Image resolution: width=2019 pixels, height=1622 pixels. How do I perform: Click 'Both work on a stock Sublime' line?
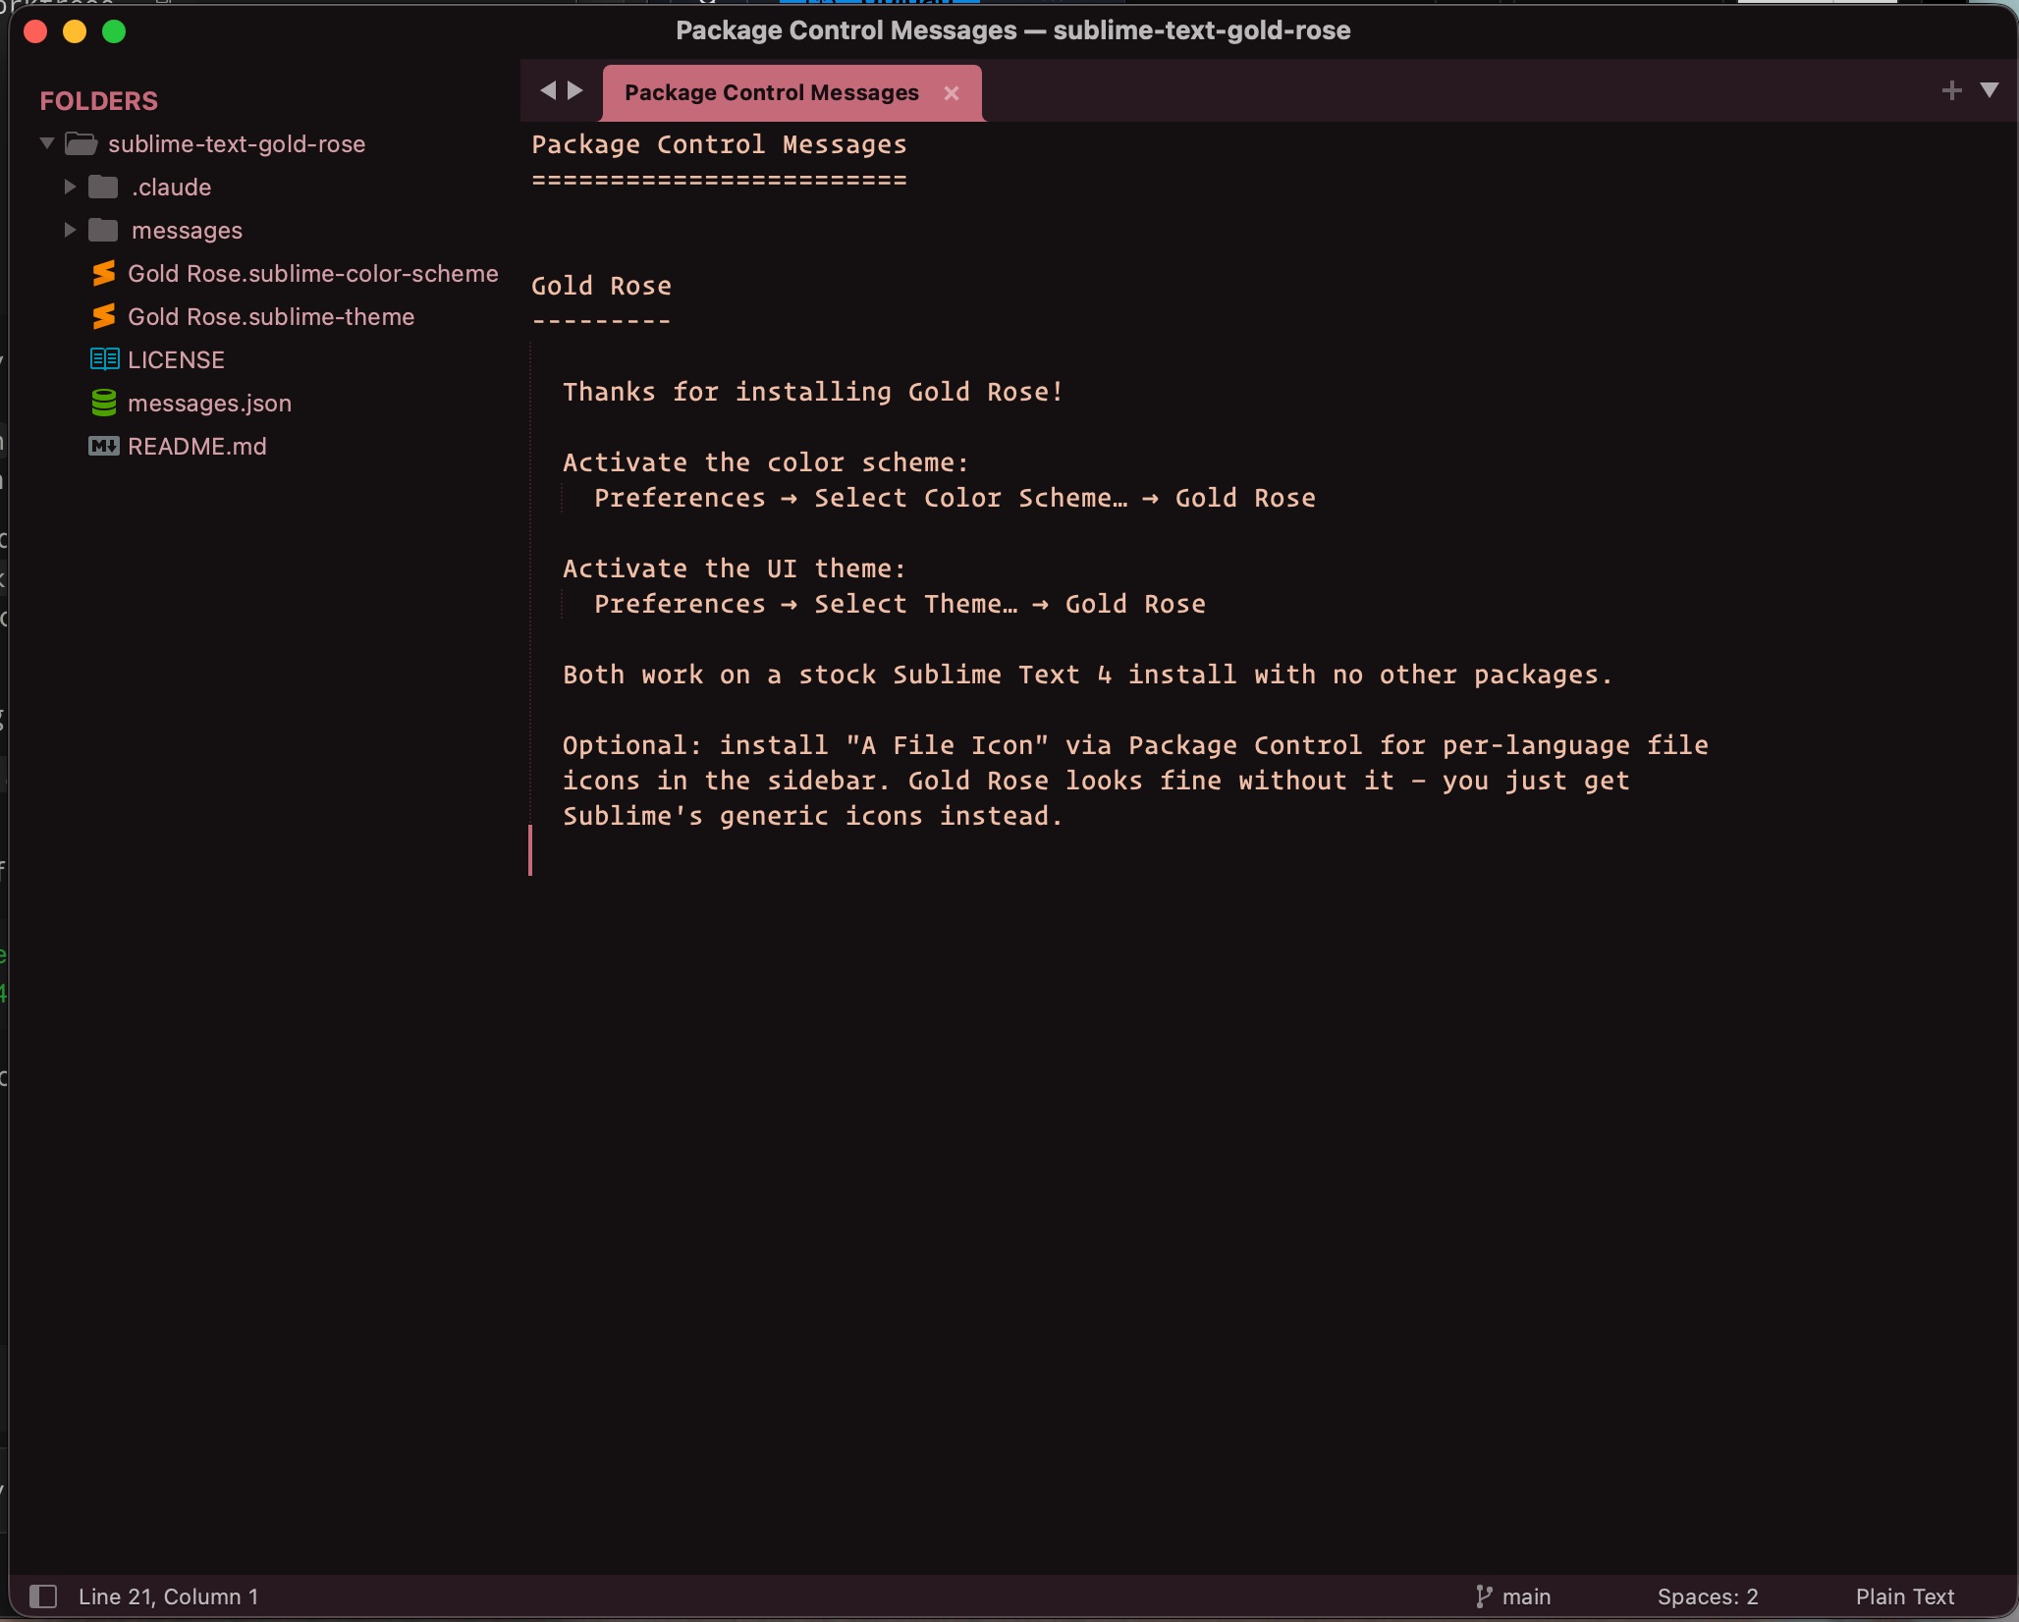[1088, 675]
